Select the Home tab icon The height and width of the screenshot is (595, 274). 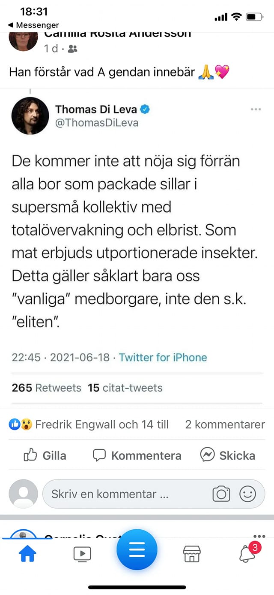coord(27,554)
